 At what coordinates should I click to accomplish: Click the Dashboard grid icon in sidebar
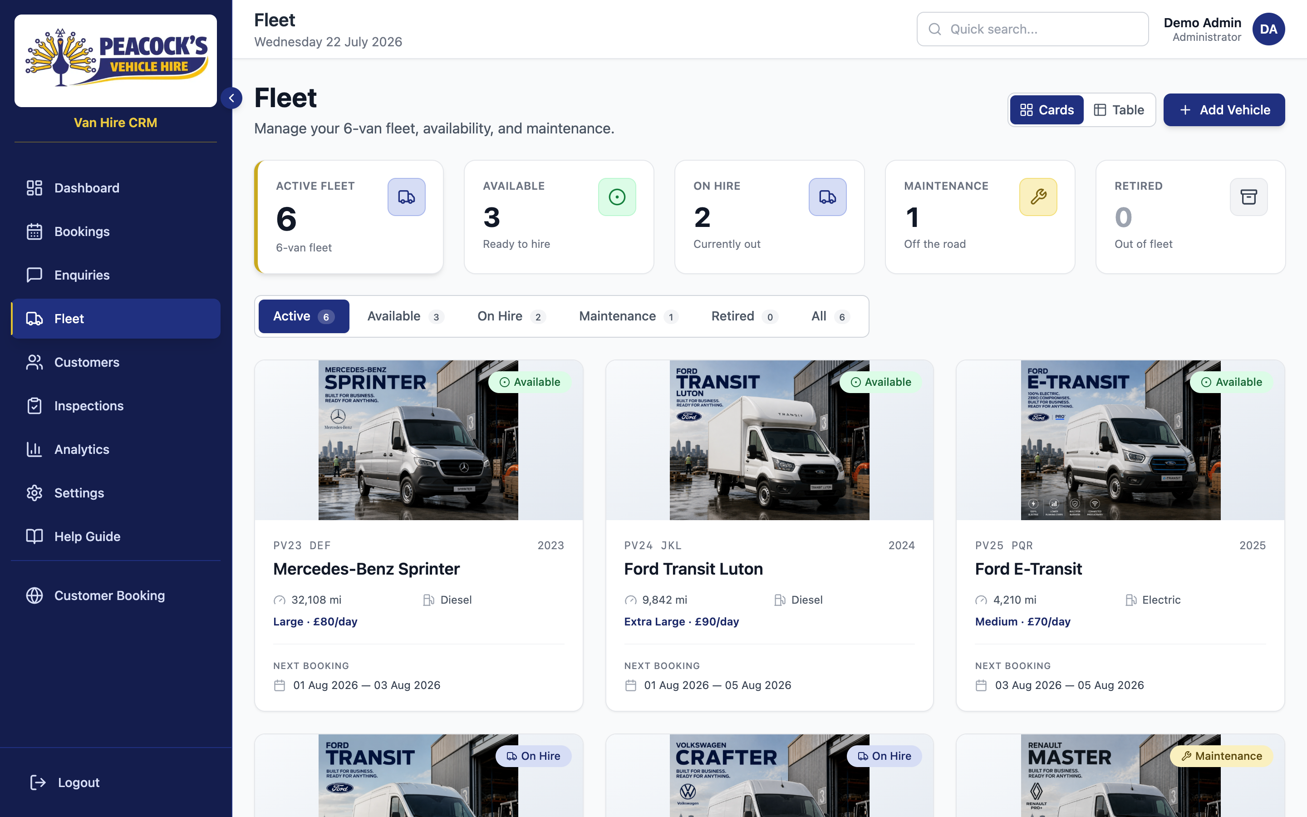[34, 188]
